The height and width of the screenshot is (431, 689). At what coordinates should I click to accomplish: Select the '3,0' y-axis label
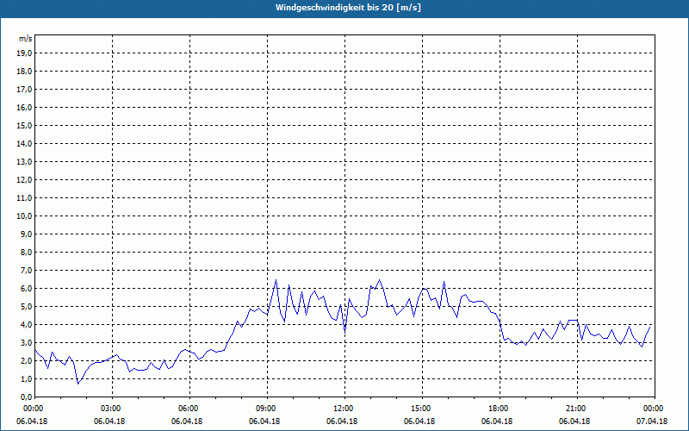tap(27, 342)
